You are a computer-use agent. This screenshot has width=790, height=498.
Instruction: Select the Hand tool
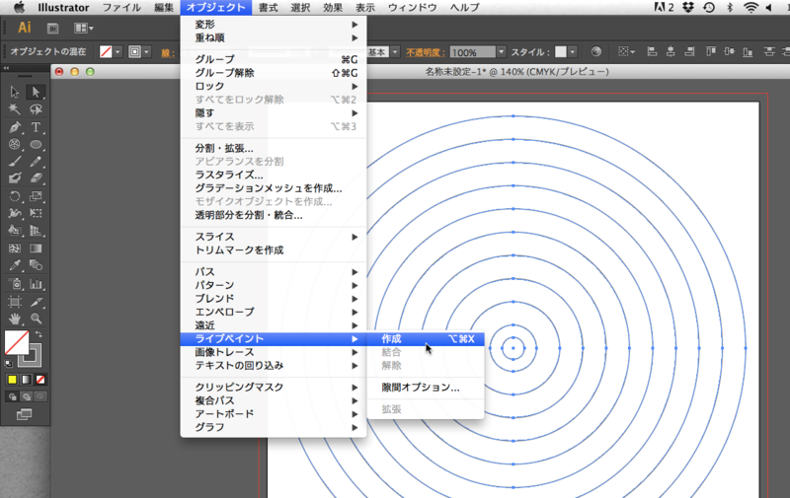pyautogui.click(x=15, y=319)
